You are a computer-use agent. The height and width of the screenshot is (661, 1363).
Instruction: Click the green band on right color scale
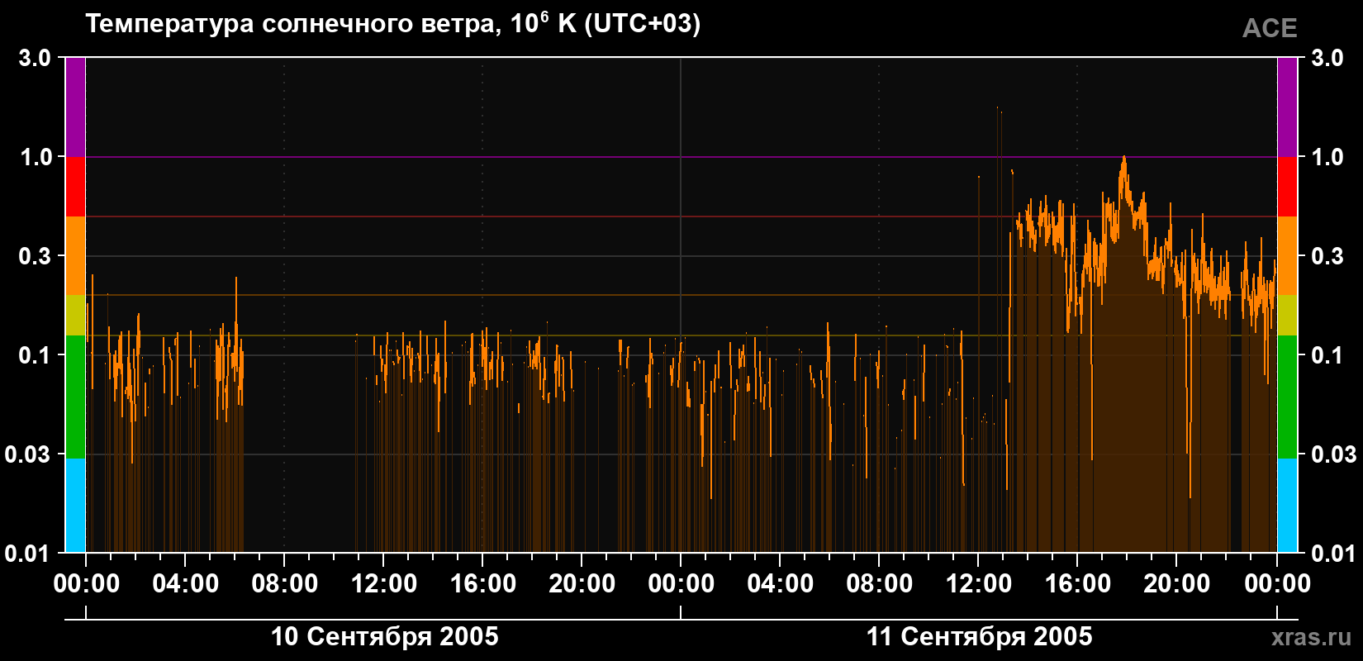[x=1287, y=397]
